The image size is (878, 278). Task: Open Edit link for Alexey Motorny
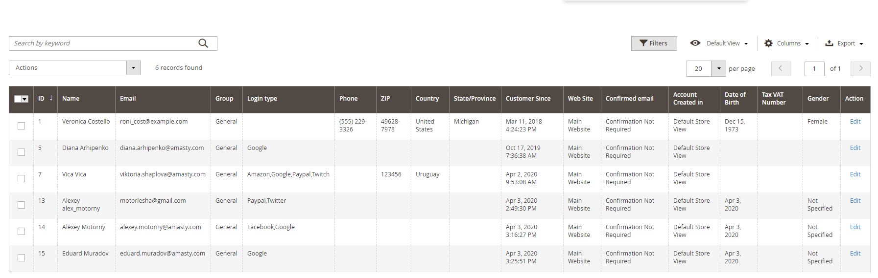click(x=855, y=227)
